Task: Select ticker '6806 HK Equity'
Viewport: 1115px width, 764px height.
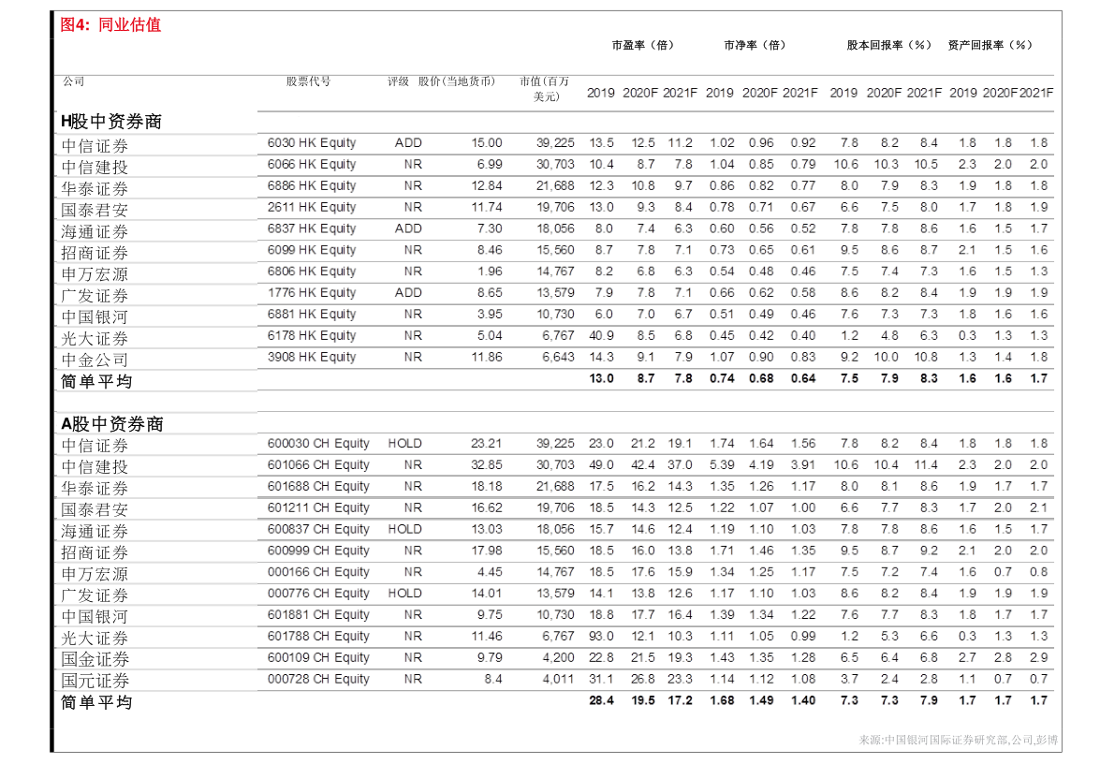Action: coord(312,271)
